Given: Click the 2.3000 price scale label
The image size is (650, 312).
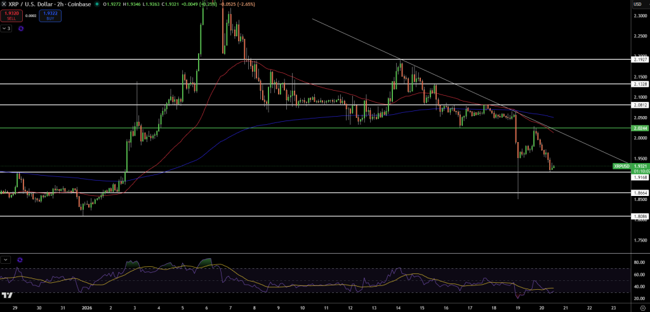Looking at the screenshot, I should coord(641,16).
